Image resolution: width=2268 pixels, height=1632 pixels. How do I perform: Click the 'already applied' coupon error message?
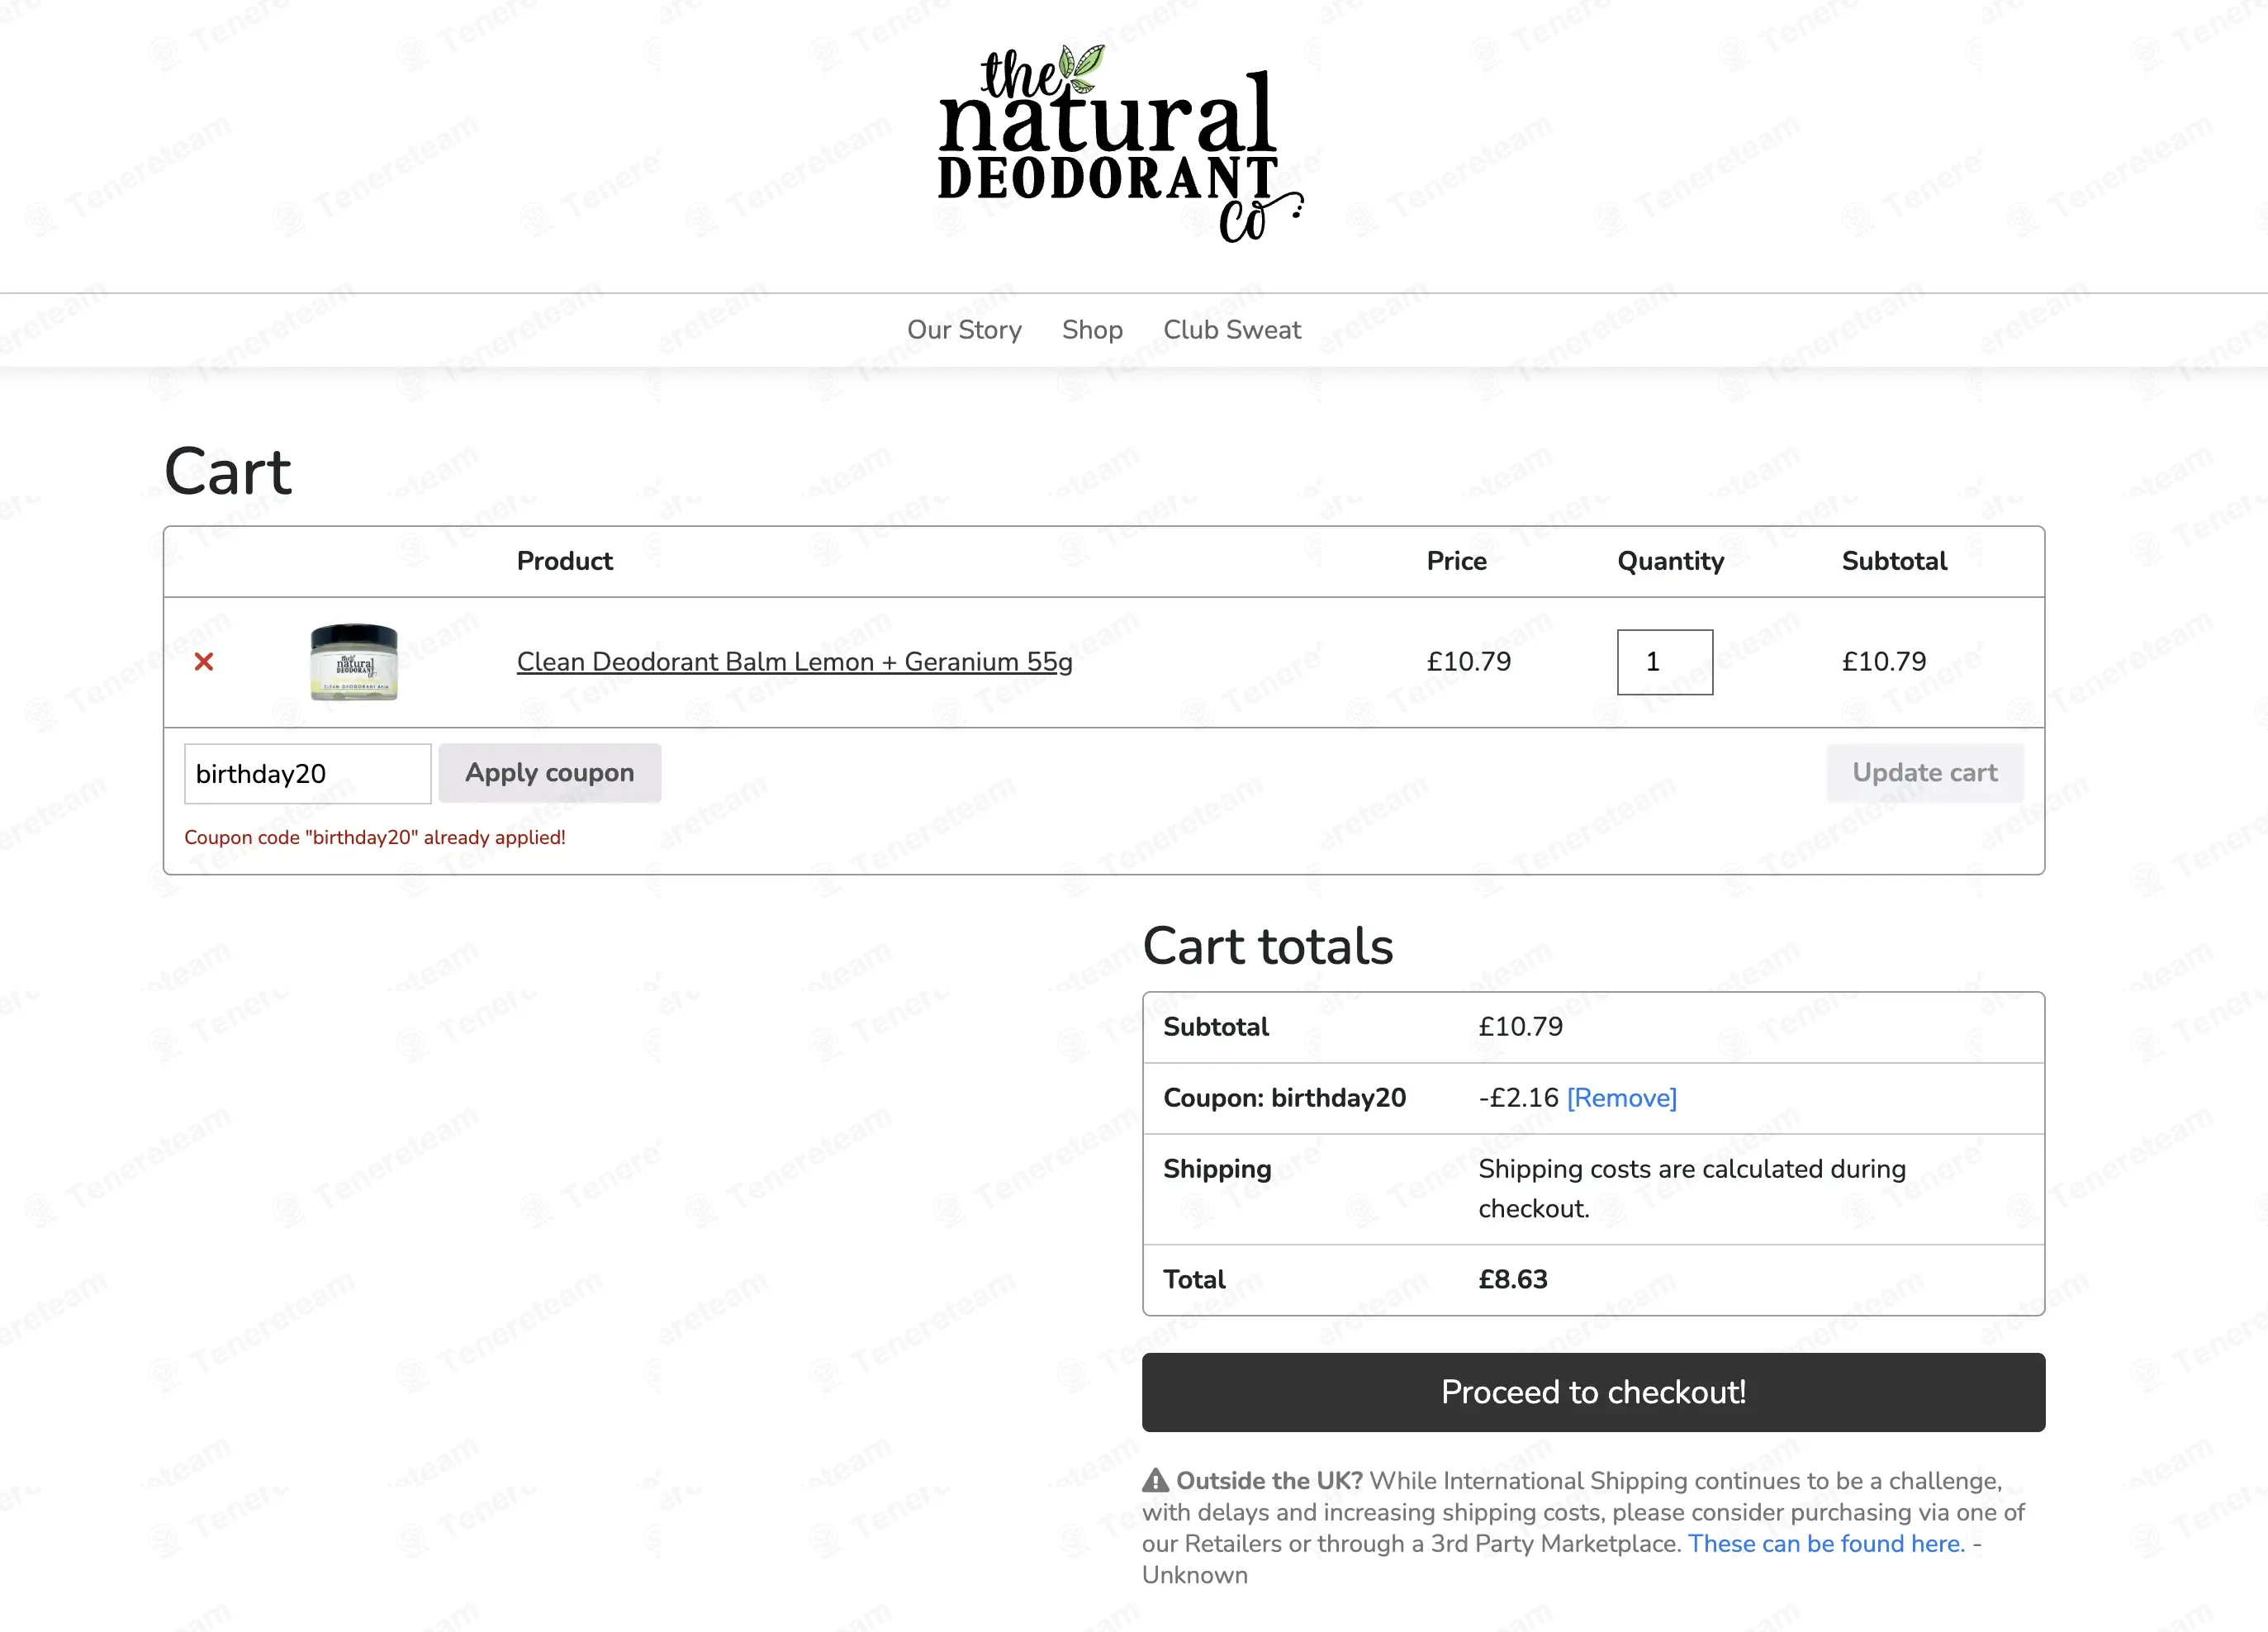(375, 837)
